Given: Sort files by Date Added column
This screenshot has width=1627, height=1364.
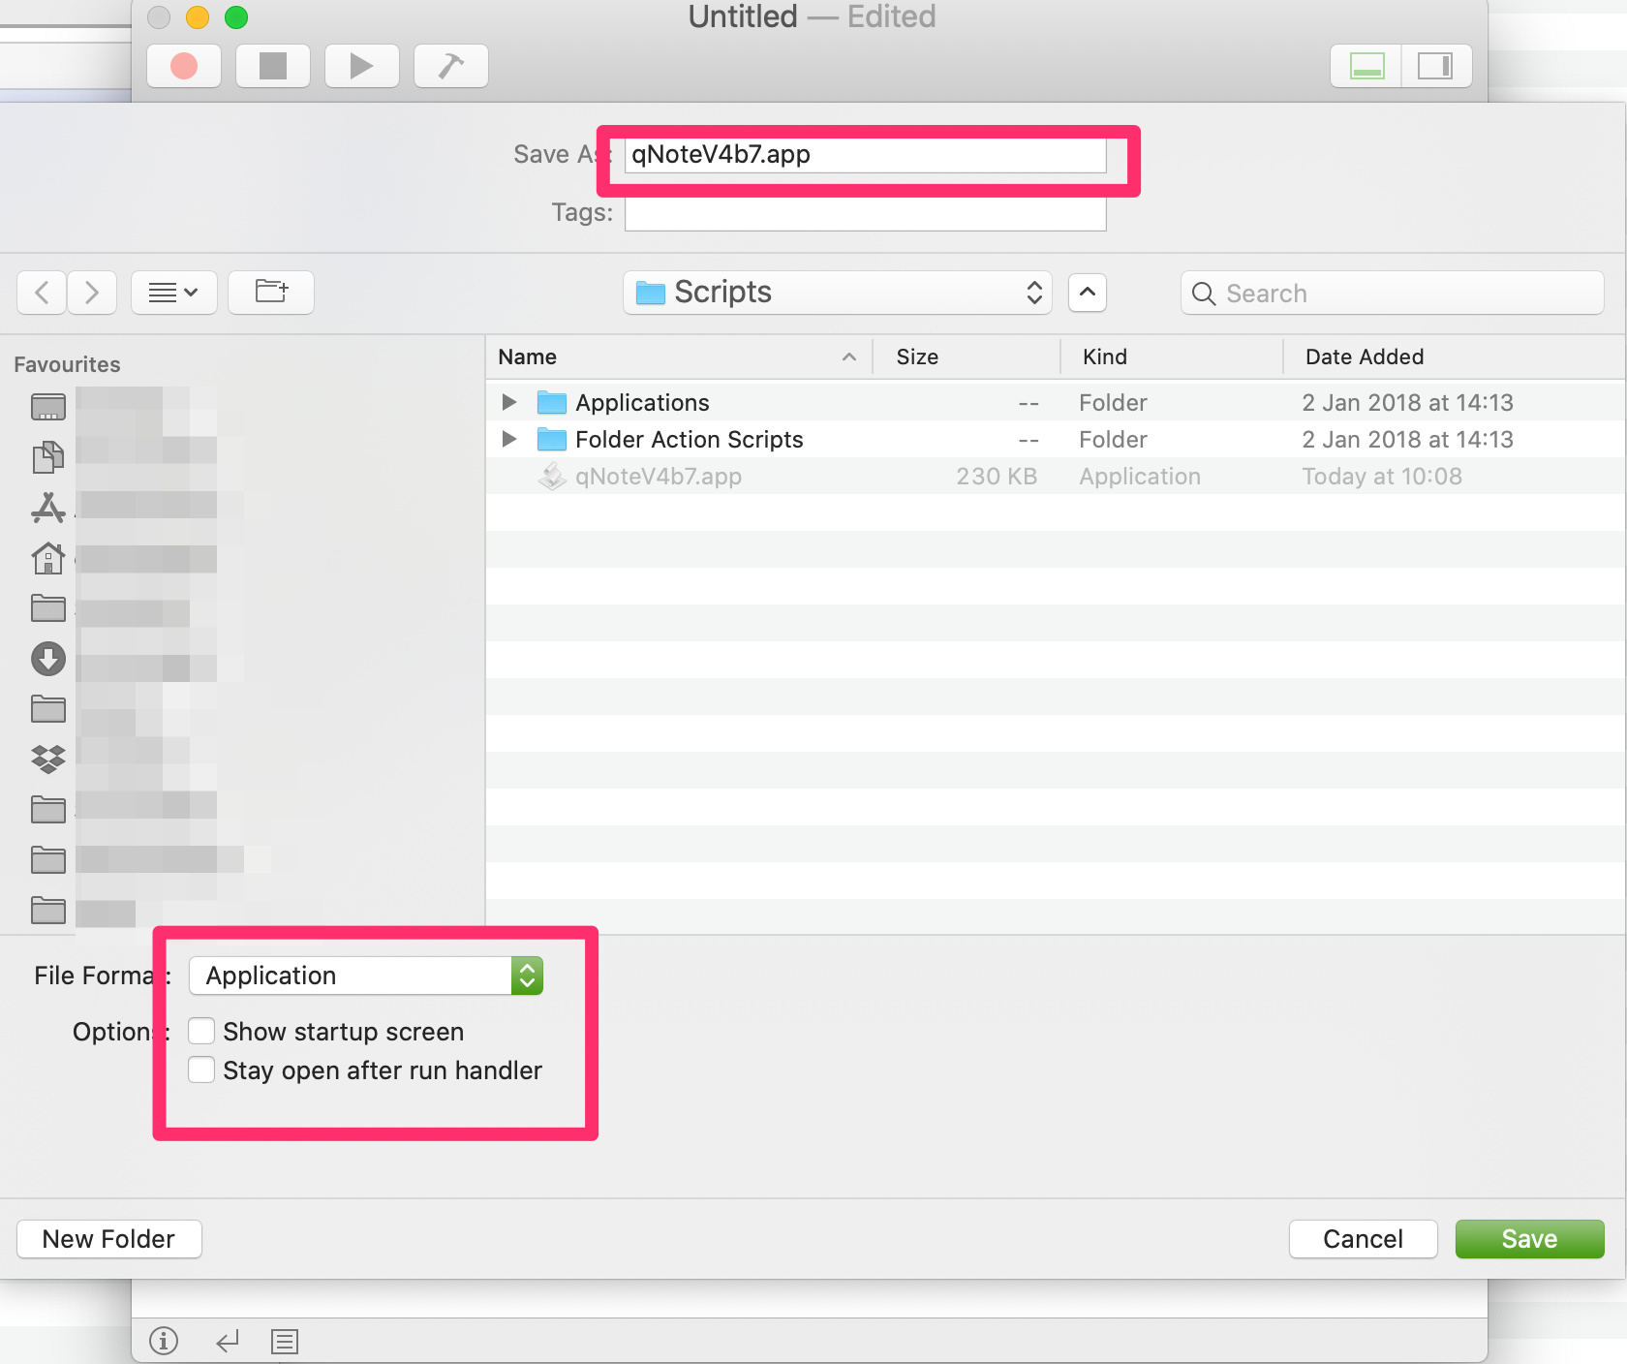Looking at the screenshot, I should [1364, 356].
